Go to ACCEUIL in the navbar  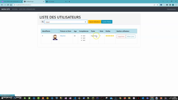pos(15,9)
